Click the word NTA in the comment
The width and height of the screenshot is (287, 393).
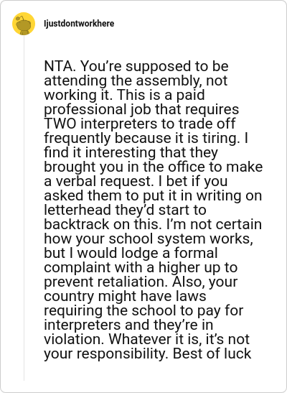[x=58, y=66]
